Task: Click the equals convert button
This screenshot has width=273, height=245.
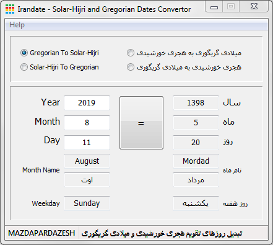Action: click(x=141, y=123)
